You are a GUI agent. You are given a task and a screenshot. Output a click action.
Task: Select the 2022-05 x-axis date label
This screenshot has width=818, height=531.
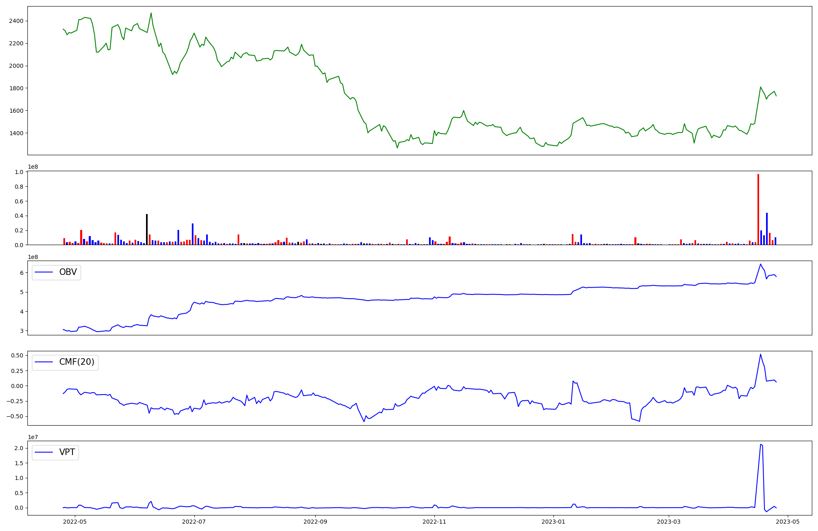click(x=75, y=522)
